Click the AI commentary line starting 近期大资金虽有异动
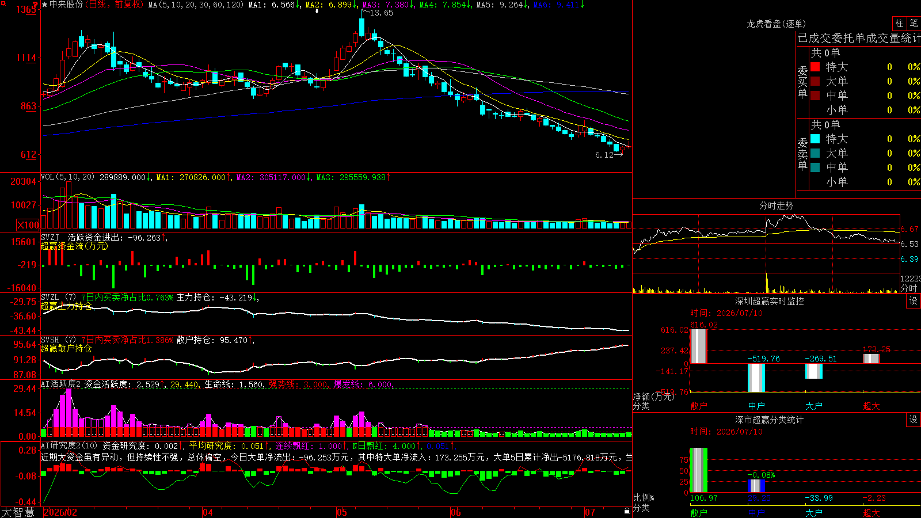 coord(336,457)
